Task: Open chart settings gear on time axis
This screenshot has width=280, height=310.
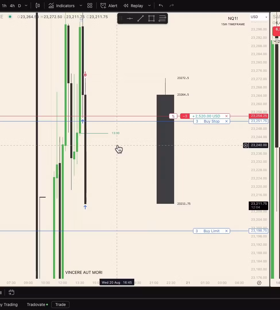Action: [259, 283]
